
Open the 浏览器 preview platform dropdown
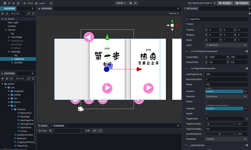[x=121, y=3]
